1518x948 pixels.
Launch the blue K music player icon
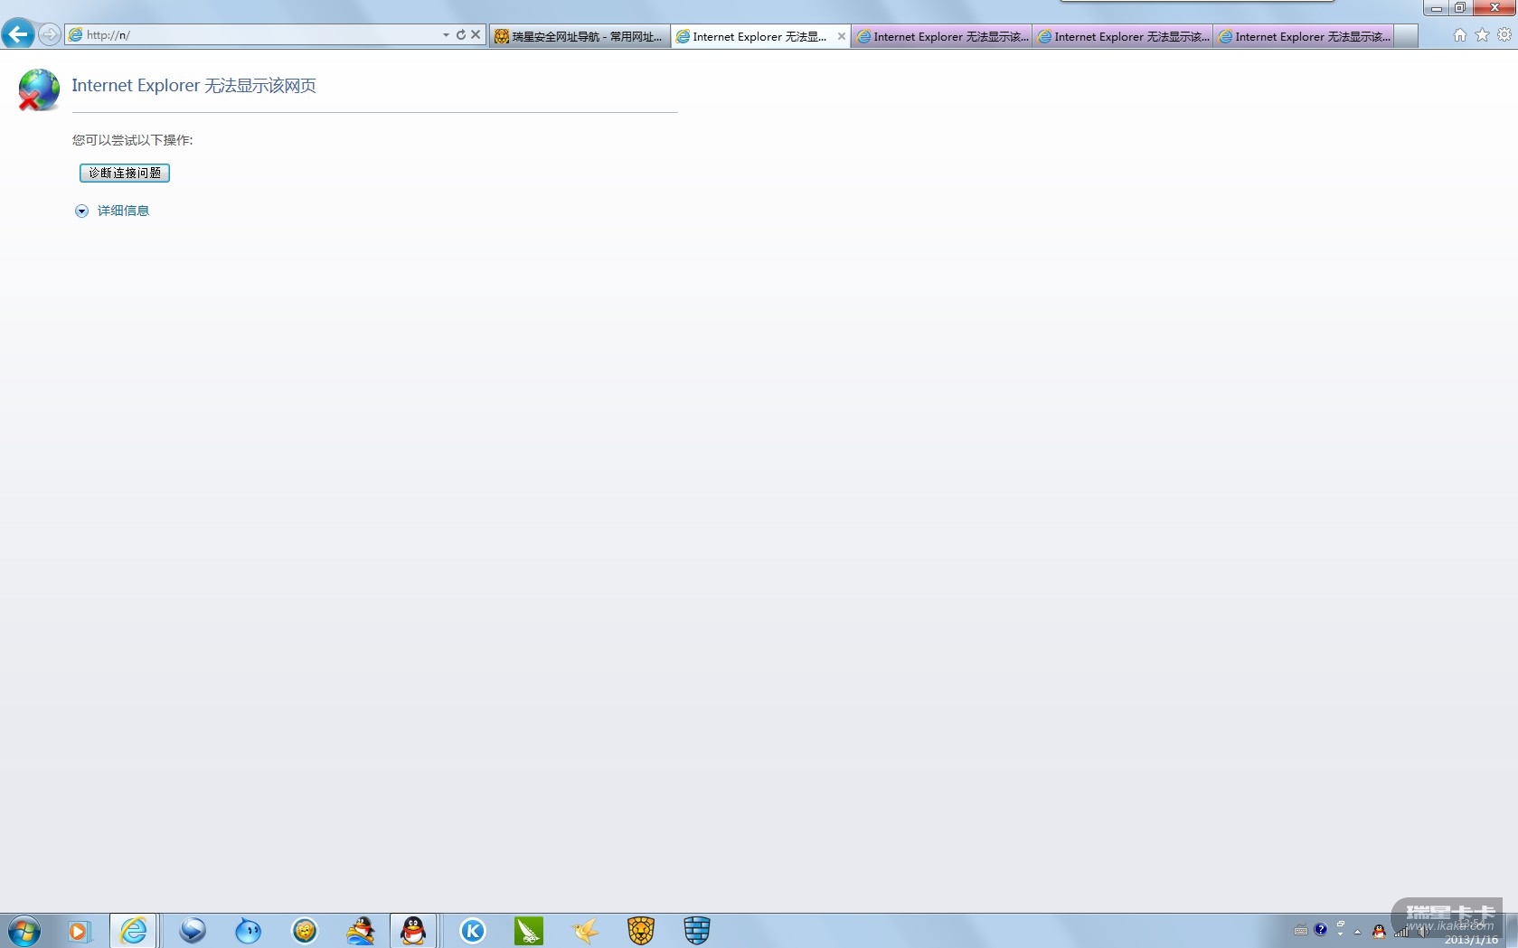tap(473, 931)
